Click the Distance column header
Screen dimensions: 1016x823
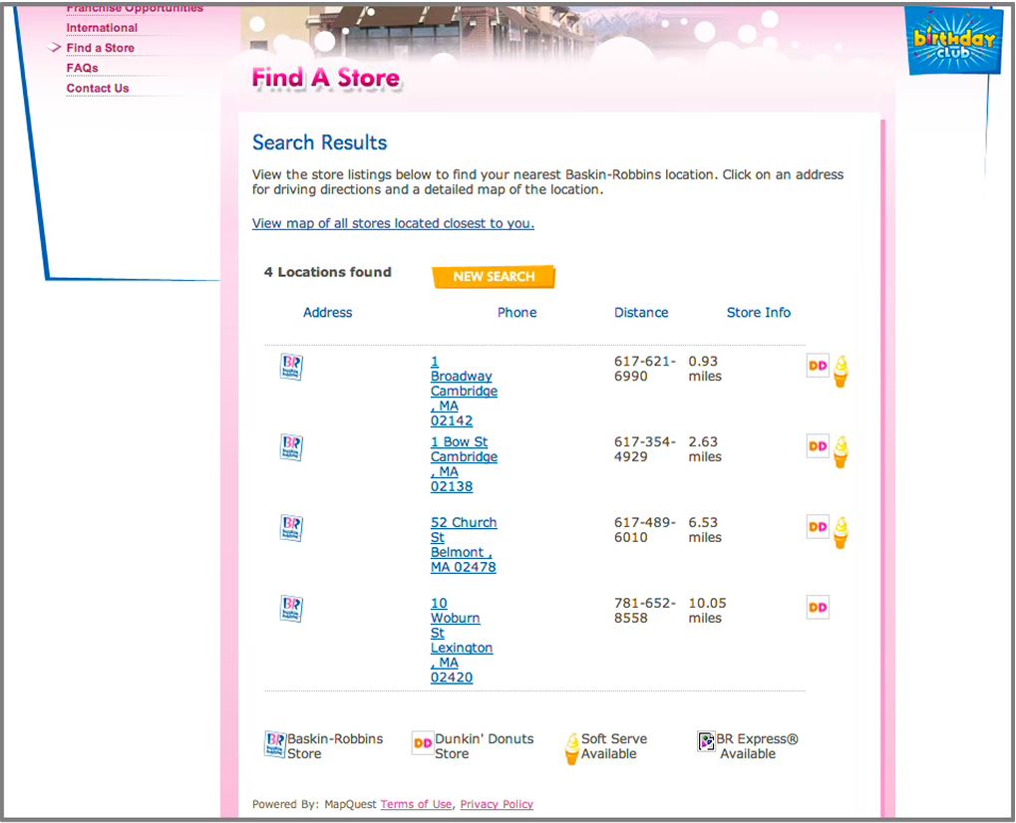click(x=641, y=313)
